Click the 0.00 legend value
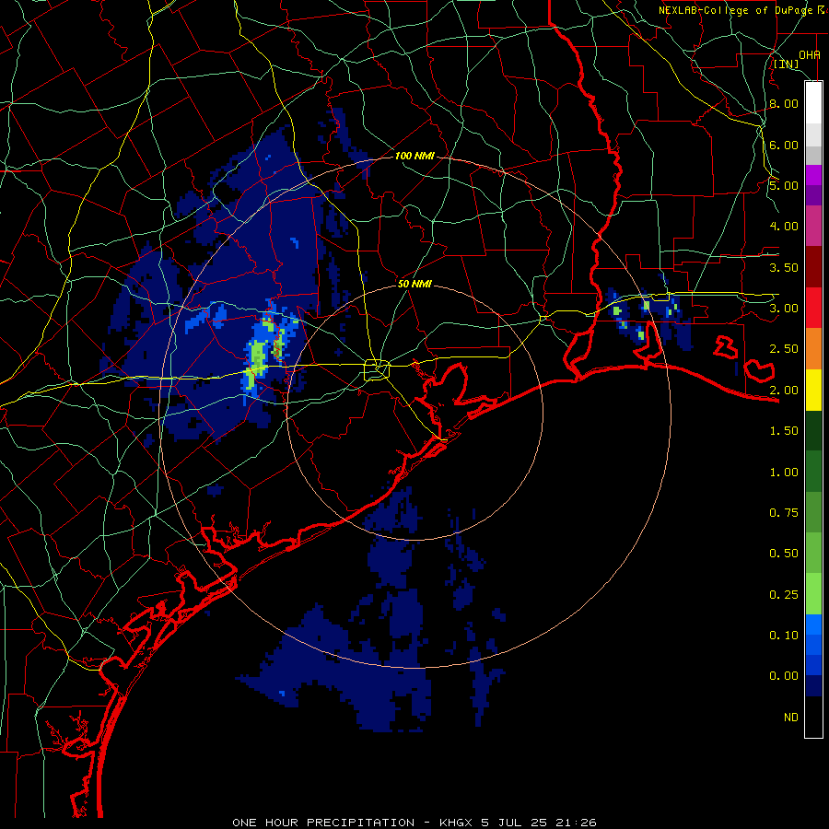This screenshot has height=829, width=829. (784, 676)
